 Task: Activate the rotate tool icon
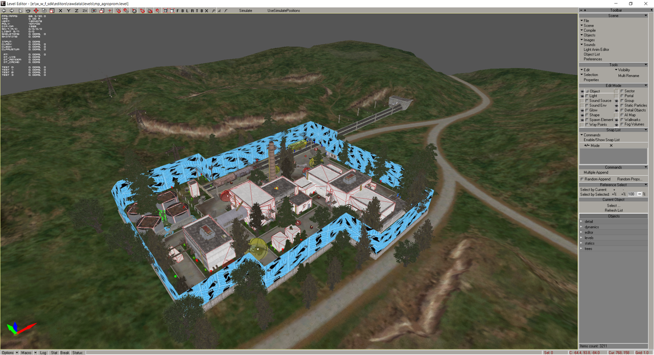coord(44,10)
